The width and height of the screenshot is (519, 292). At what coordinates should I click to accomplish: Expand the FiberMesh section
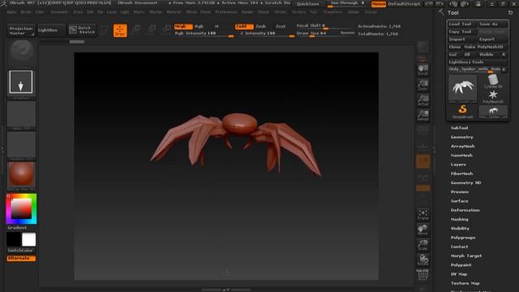point(461,174)
